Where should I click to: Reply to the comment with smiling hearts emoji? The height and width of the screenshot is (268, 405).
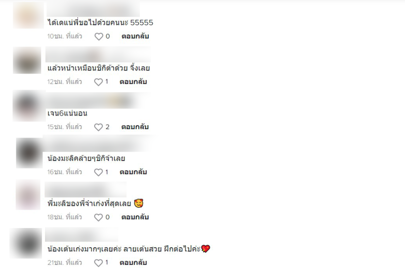(135, 217)
